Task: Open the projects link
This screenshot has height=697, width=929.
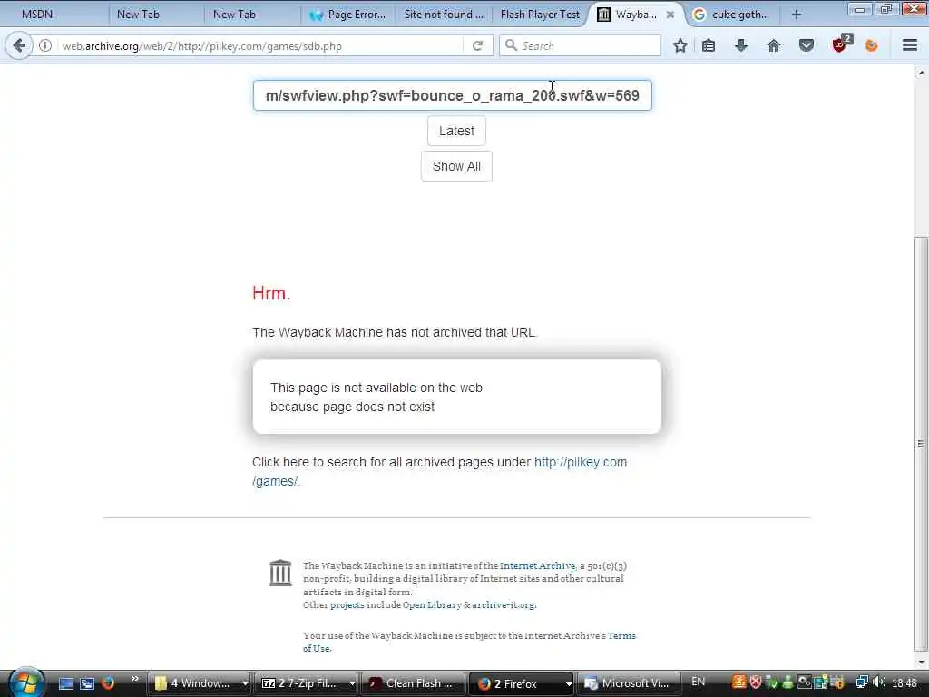Action: click(x=347, y=605)
